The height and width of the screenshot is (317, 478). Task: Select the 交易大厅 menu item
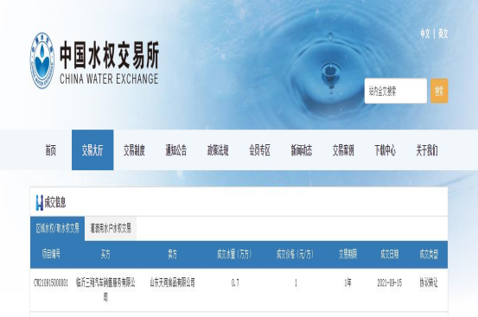click(92, 149)
